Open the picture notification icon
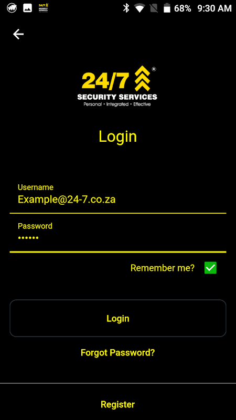 tap(27, 8)
